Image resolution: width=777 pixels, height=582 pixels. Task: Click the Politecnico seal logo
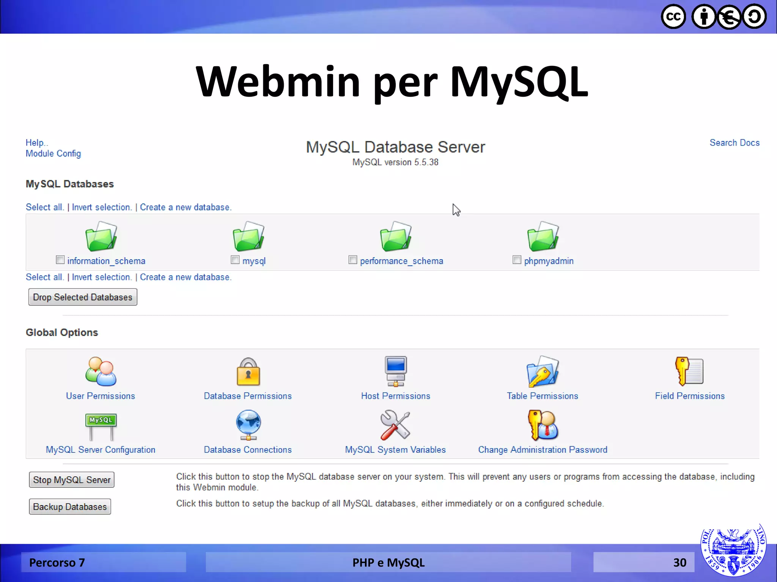(x=733, y=550)
